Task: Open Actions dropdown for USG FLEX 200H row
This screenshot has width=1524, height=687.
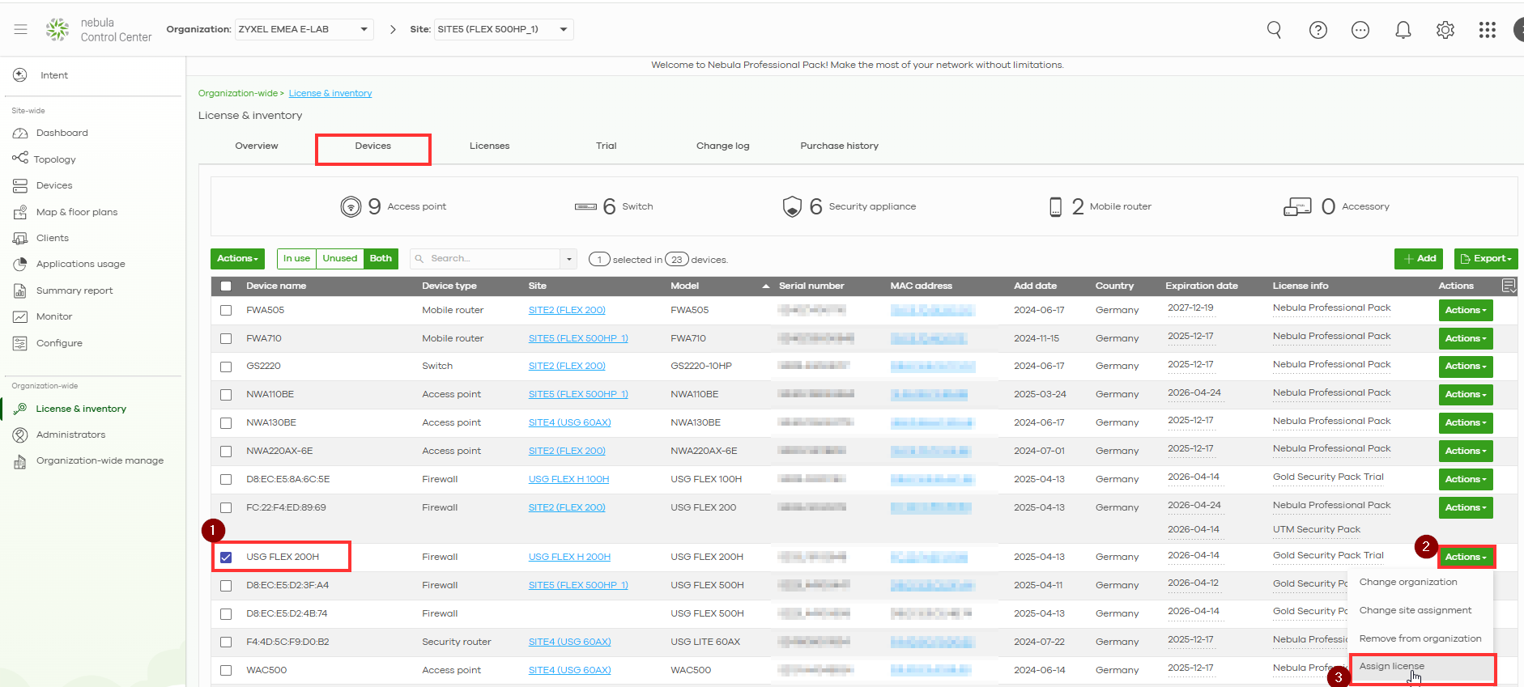Action: (1466, 557)
